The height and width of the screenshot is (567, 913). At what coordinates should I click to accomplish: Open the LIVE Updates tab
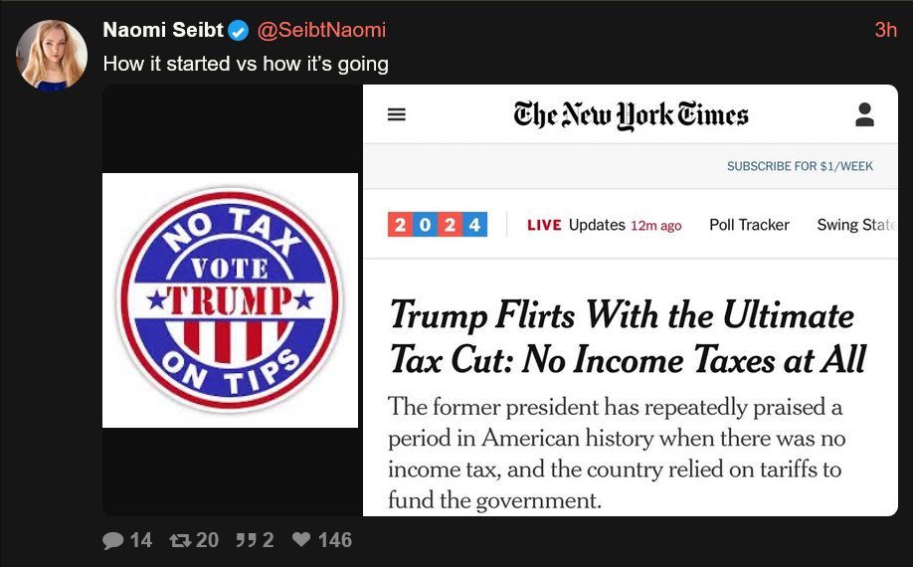tap(604, 225)
